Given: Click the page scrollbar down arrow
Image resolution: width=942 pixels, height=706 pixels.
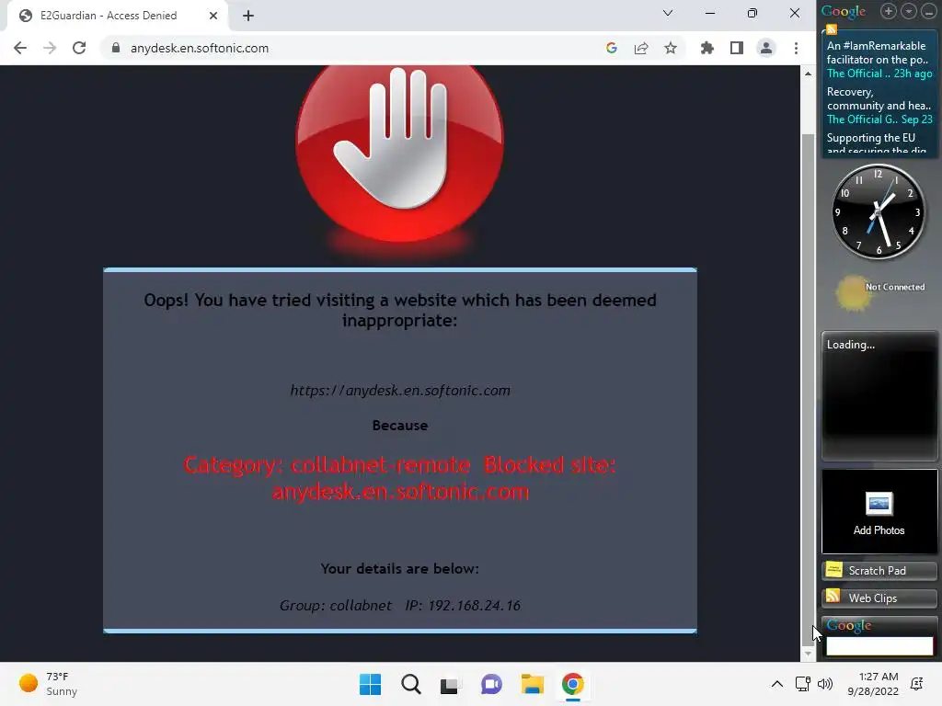Looking at the screenshot, I should pyautogui.click(x=808, y=654).
